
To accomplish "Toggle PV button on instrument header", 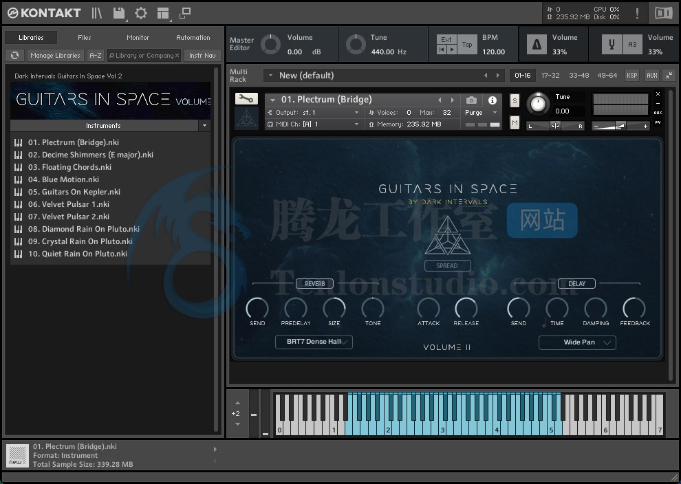I will point(658,122).
